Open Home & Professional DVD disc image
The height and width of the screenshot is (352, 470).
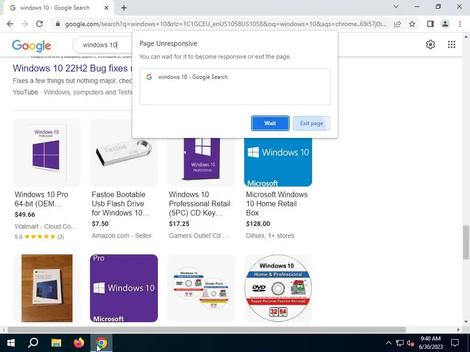(278, 288)
